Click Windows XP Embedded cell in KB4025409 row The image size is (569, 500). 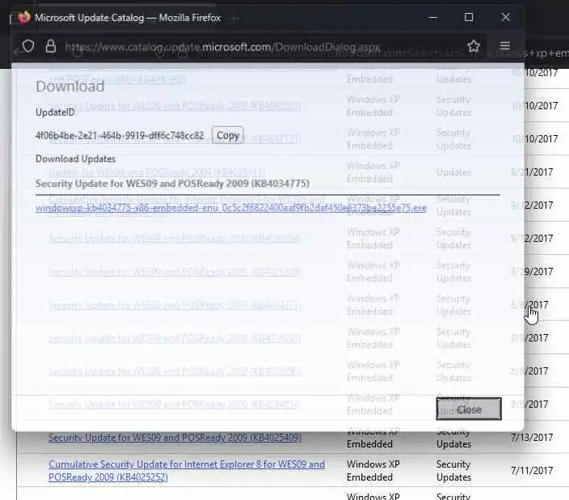click(x=373, y=438)
